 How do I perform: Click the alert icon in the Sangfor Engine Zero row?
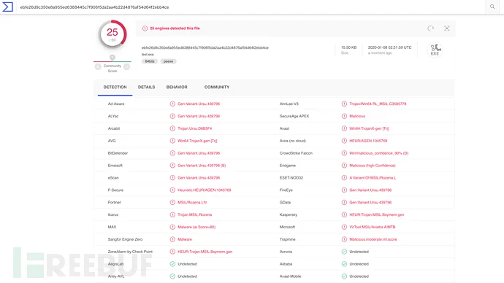tap(172, 239)
